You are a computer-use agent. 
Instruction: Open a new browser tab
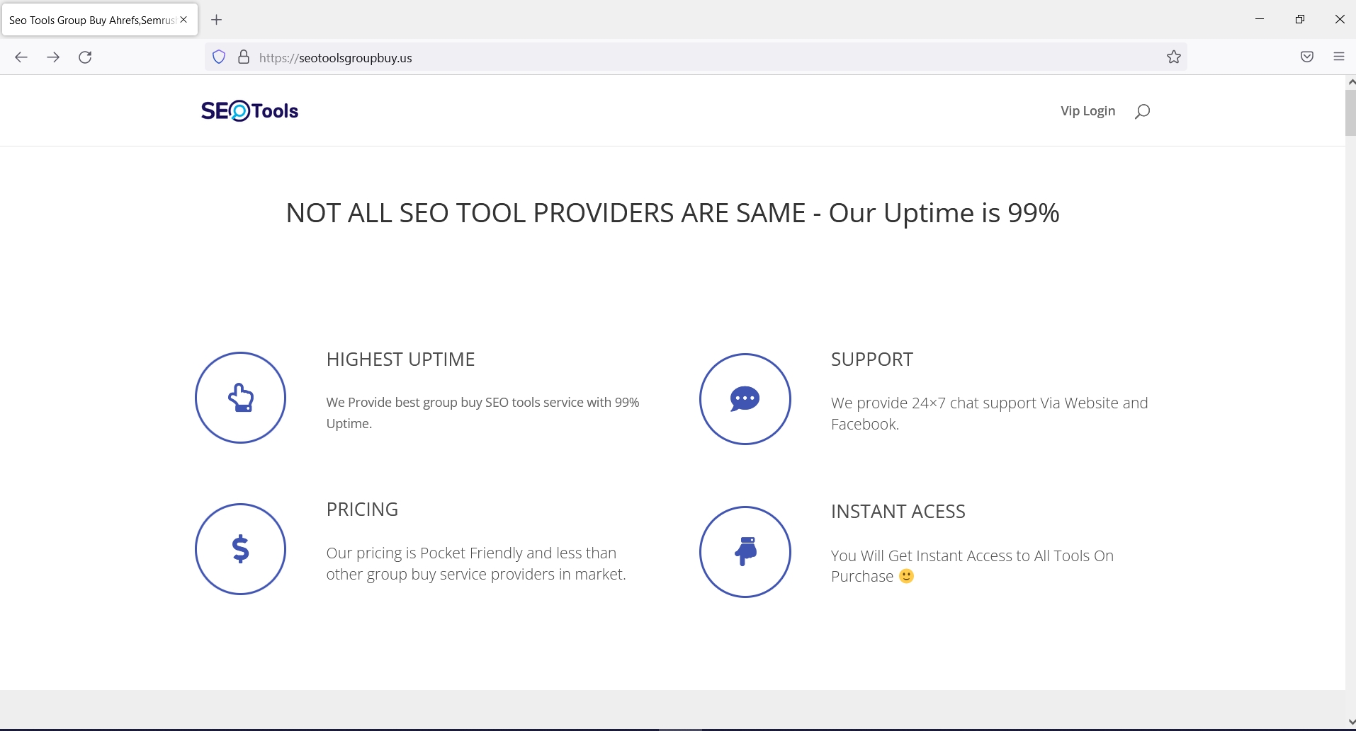(217, 20)
